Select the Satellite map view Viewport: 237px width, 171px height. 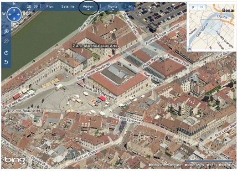pyautogui.click(x=68, y=6)
